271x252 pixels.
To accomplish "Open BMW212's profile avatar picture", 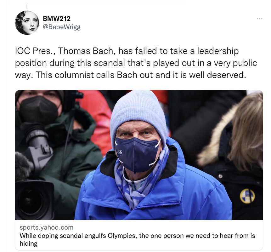I will (x=27, y=23).
